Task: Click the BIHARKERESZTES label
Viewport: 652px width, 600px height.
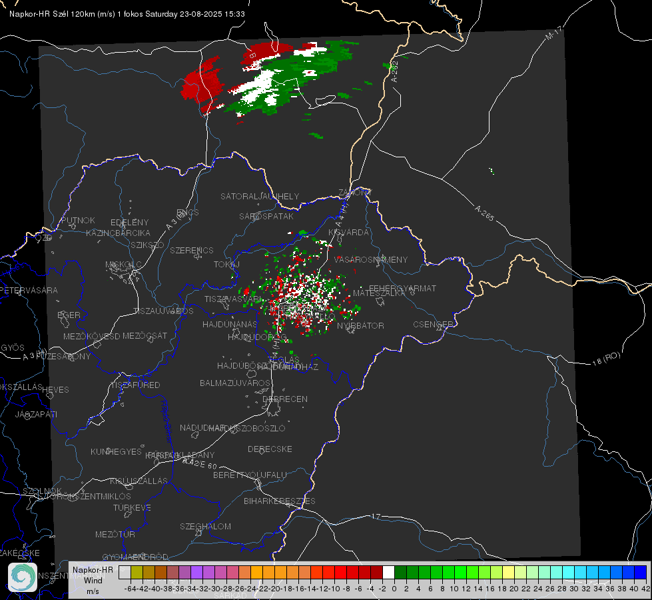Action: point(280,501)
